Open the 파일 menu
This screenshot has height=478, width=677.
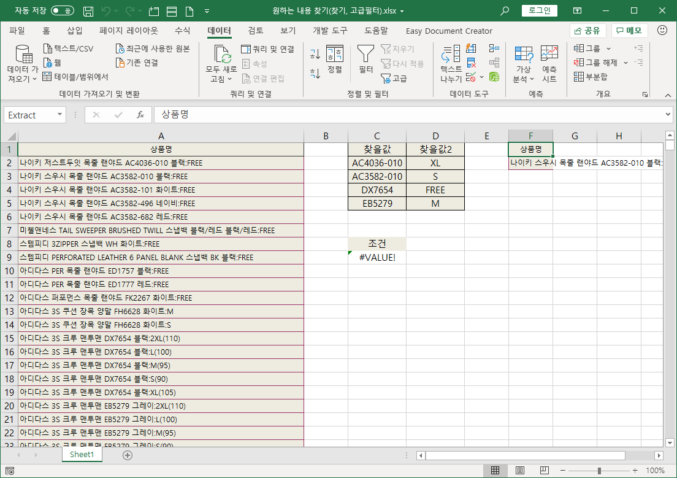tap(17, 31)
